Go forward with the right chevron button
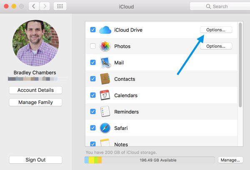 [x=45, y=6]
